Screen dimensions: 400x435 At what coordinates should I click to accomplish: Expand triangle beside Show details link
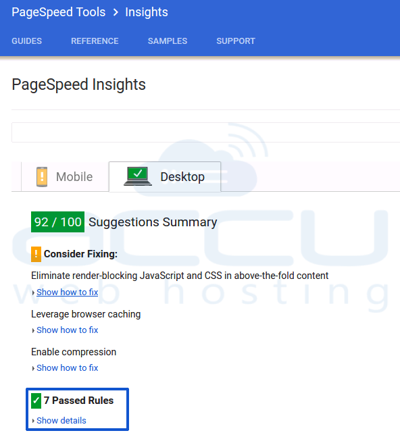(33, 421)
